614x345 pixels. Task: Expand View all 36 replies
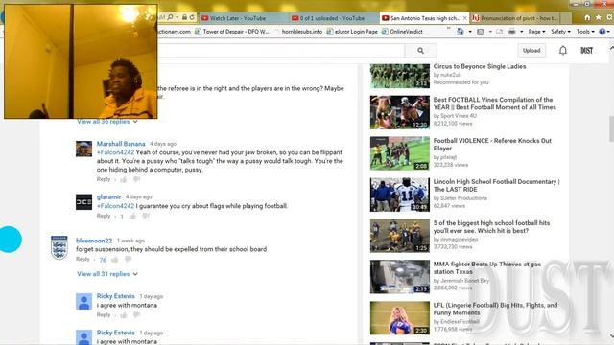[106, 122]
